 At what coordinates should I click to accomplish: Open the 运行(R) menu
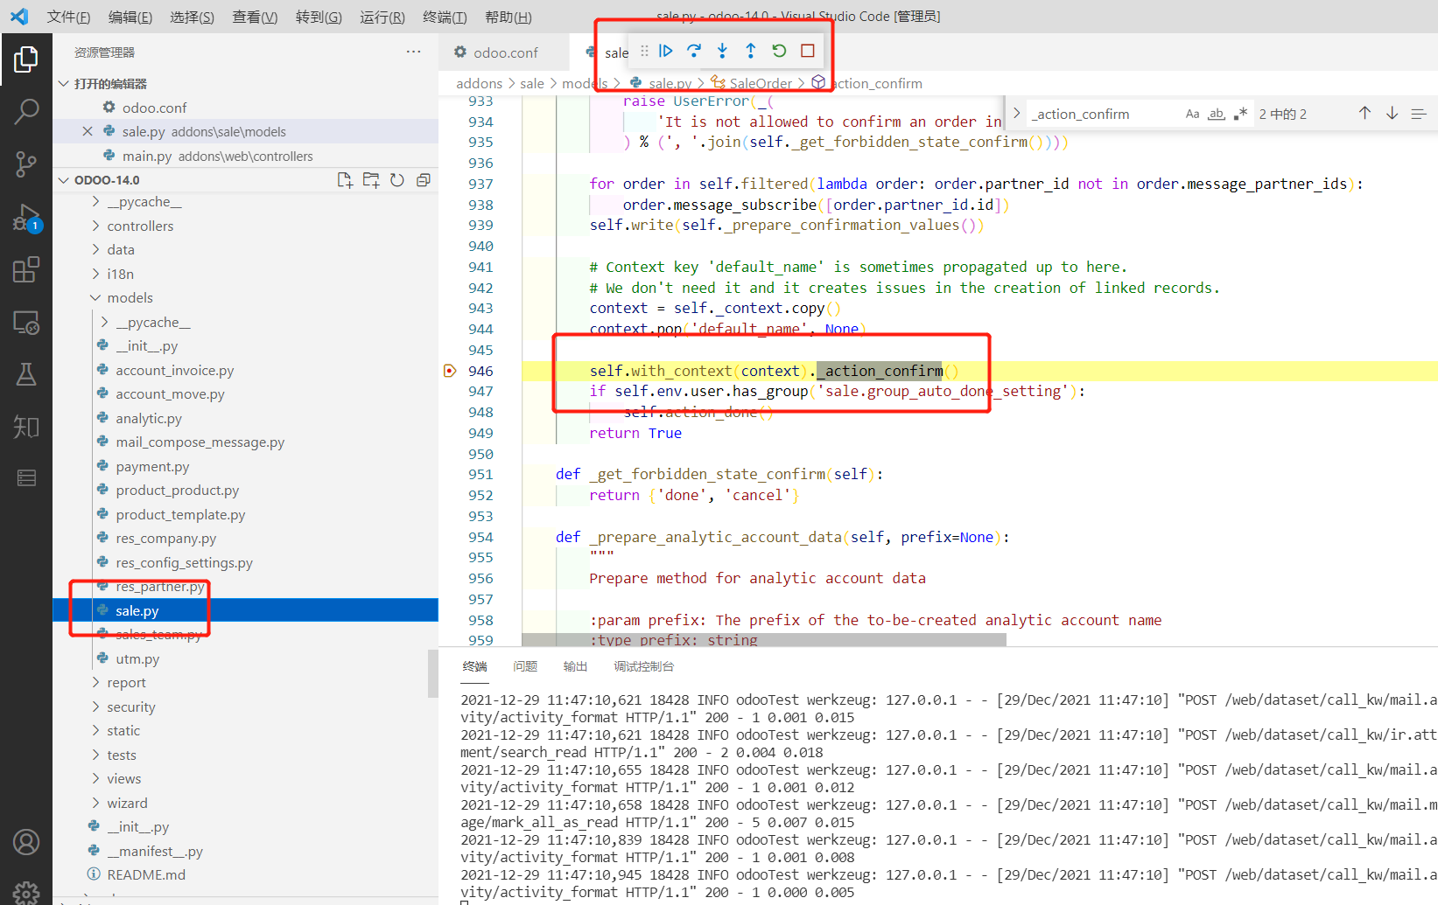click(x=382, y=16)
